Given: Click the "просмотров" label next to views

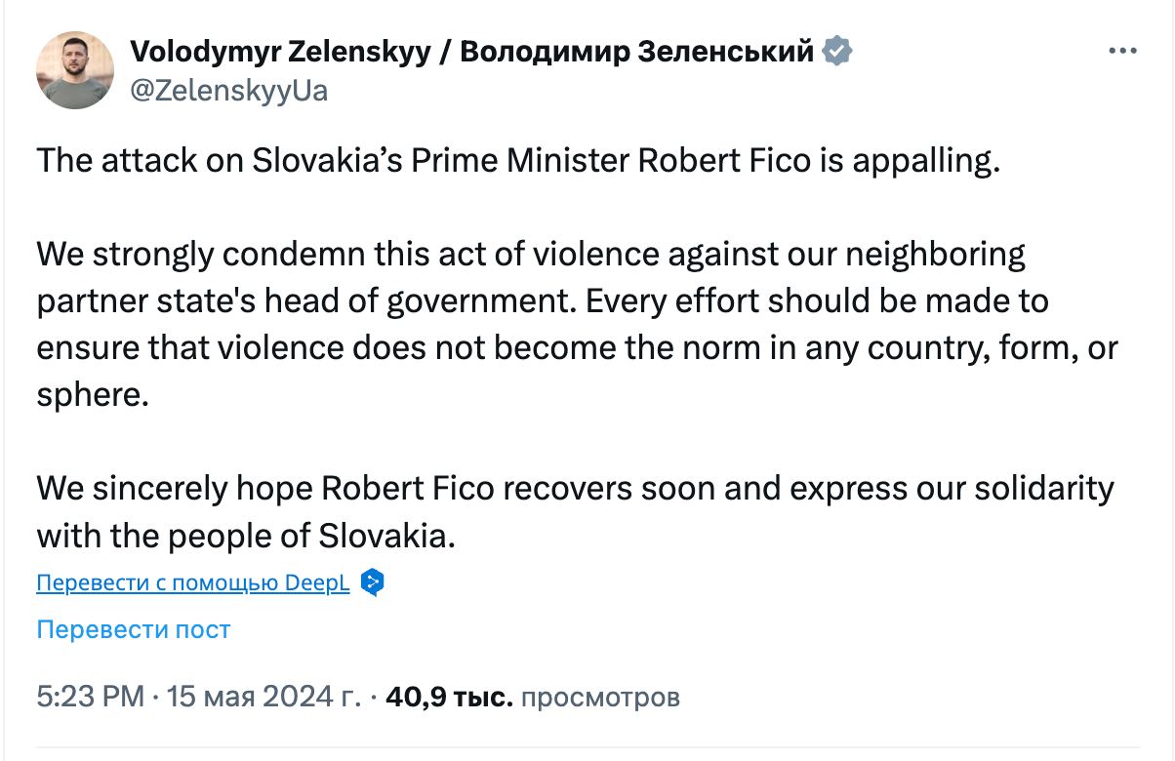Looking at the screenshot, I should click(600, 698).
